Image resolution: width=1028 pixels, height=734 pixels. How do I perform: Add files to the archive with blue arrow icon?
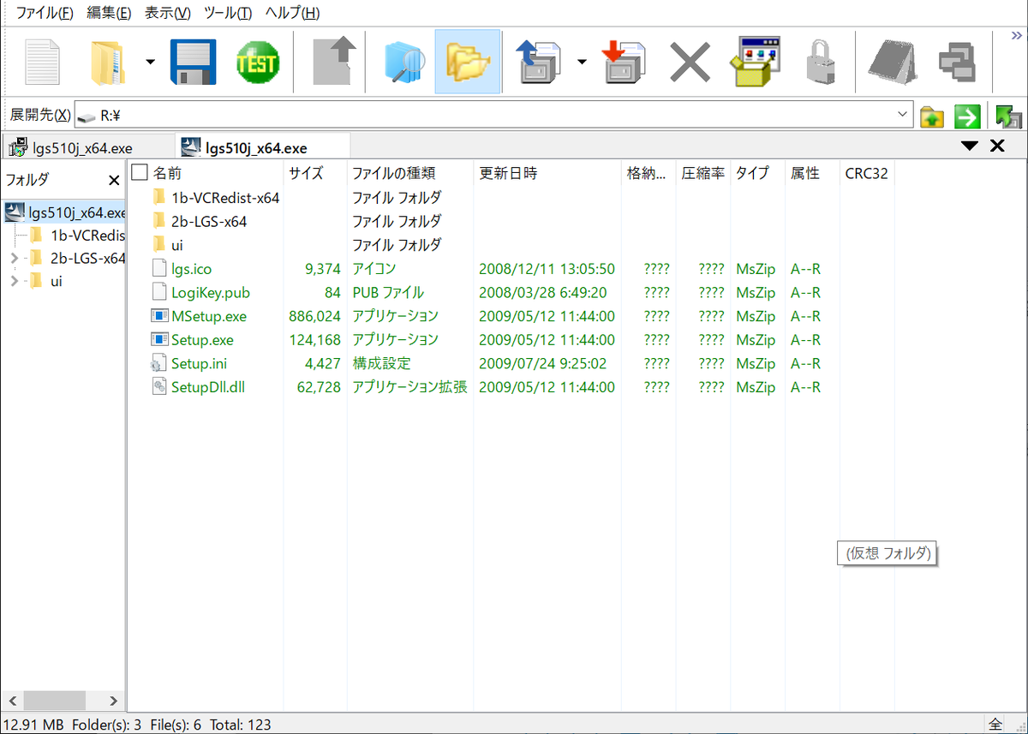538,61
